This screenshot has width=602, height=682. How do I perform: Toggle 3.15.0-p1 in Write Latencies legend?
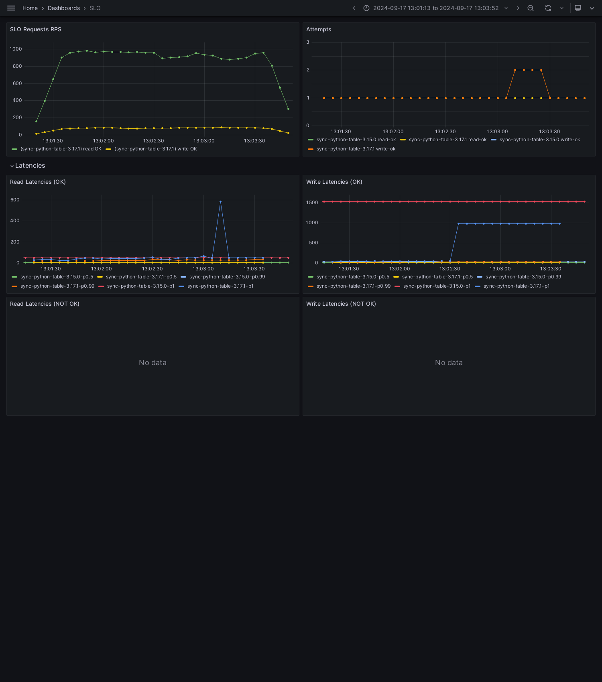point(437,286)
